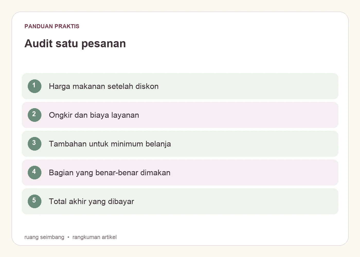Click step number 3 badge
Image resolution: width=360 pixels, height=257 pixels.
[34, 144]
